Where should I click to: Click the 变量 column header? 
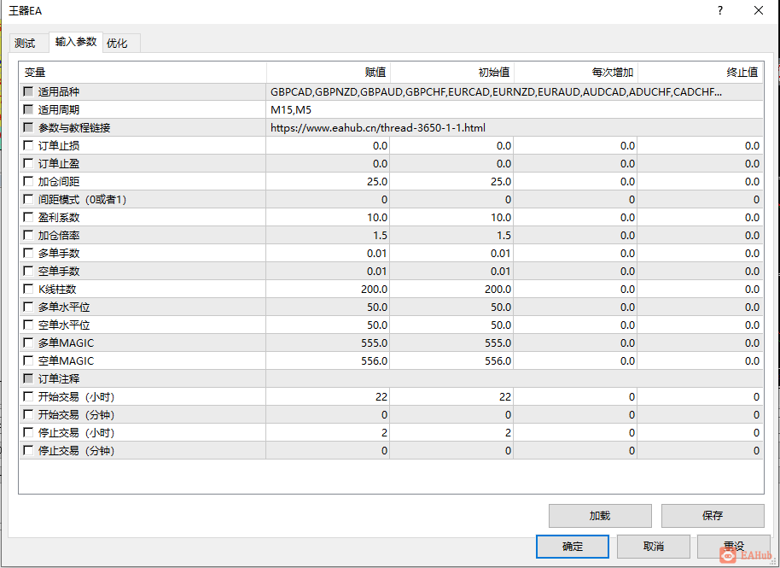coord(143,73)
